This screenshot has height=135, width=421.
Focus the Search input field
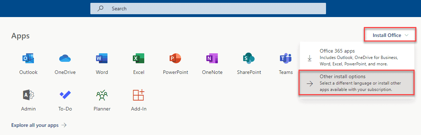208,9
